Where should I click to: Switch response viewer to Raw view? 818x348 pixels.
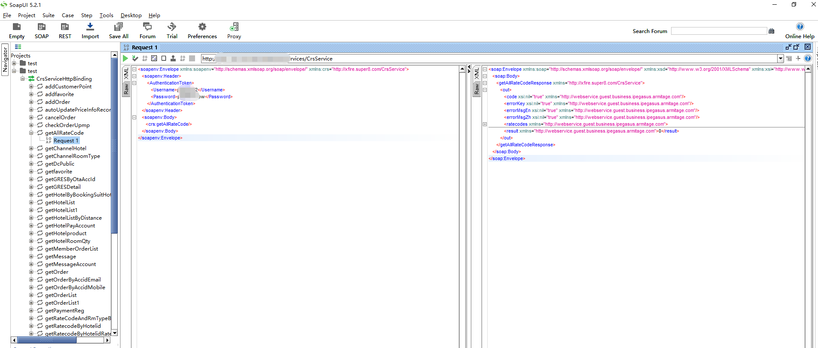[477, 89]
